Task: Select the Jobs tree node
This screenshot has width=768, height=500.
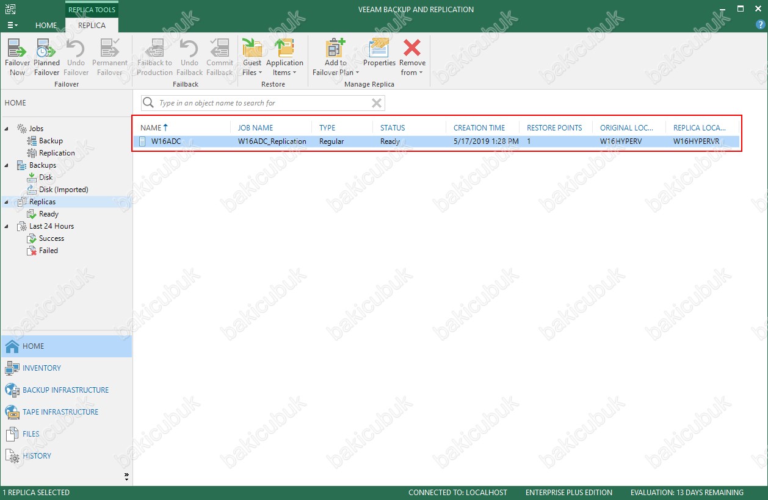Action: [x=36, y=129]
